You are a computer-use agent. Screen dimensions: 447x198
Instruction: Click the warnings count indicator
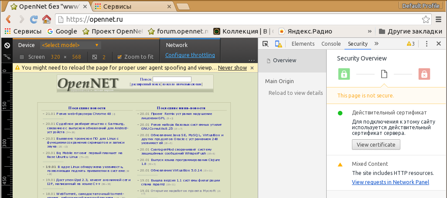(410, 44)
